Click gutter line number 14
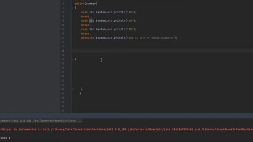The width and height of the screenshot is (253, 142). point(63,38)
